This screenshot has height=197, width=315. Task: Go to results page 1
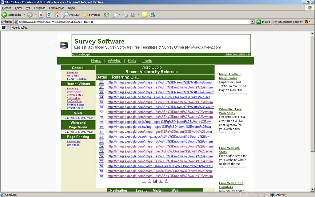144,181
